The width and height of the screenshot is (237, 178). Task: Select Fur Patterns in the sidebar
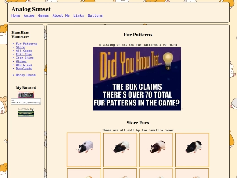pyautogui.click(x=26, y=44)
